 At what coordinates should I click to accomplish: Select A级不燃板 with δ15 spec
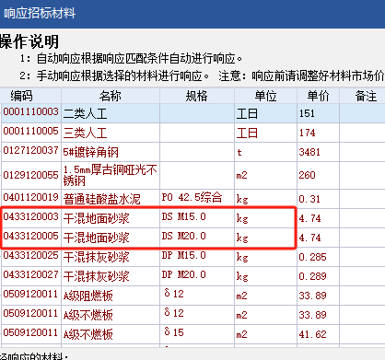[111, 334]
